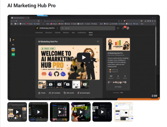Open the 'SITE IN' thumbnail below the player
Screen dimensions: 167x127
(x=102, y=112)
